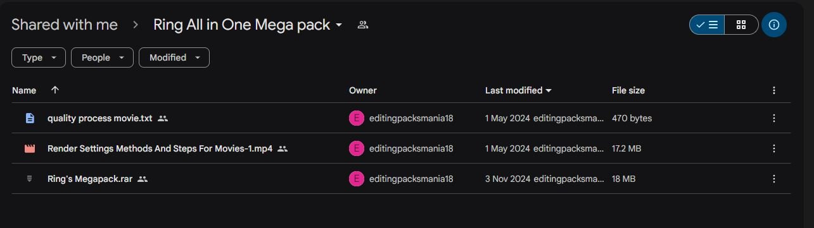Click the text document icon for quality process movie.txt
Screen dimensions: 814x228
click(x=30, y=118)
